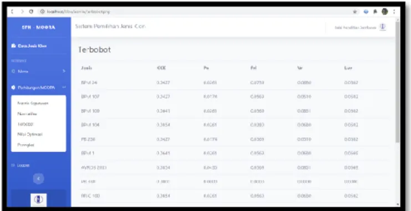
Task: Go back with the browser back arrow
Action: pos(12,12)
